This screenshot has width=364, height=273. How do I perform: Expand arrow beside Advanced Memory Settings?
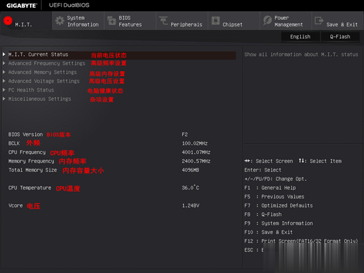click(4, 72)
